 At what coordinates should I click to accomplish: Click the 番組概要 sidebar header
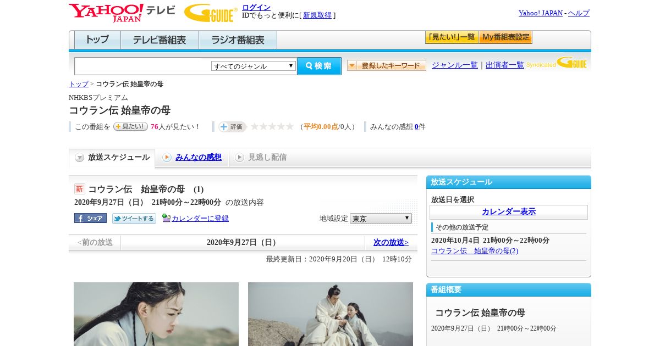509,289
